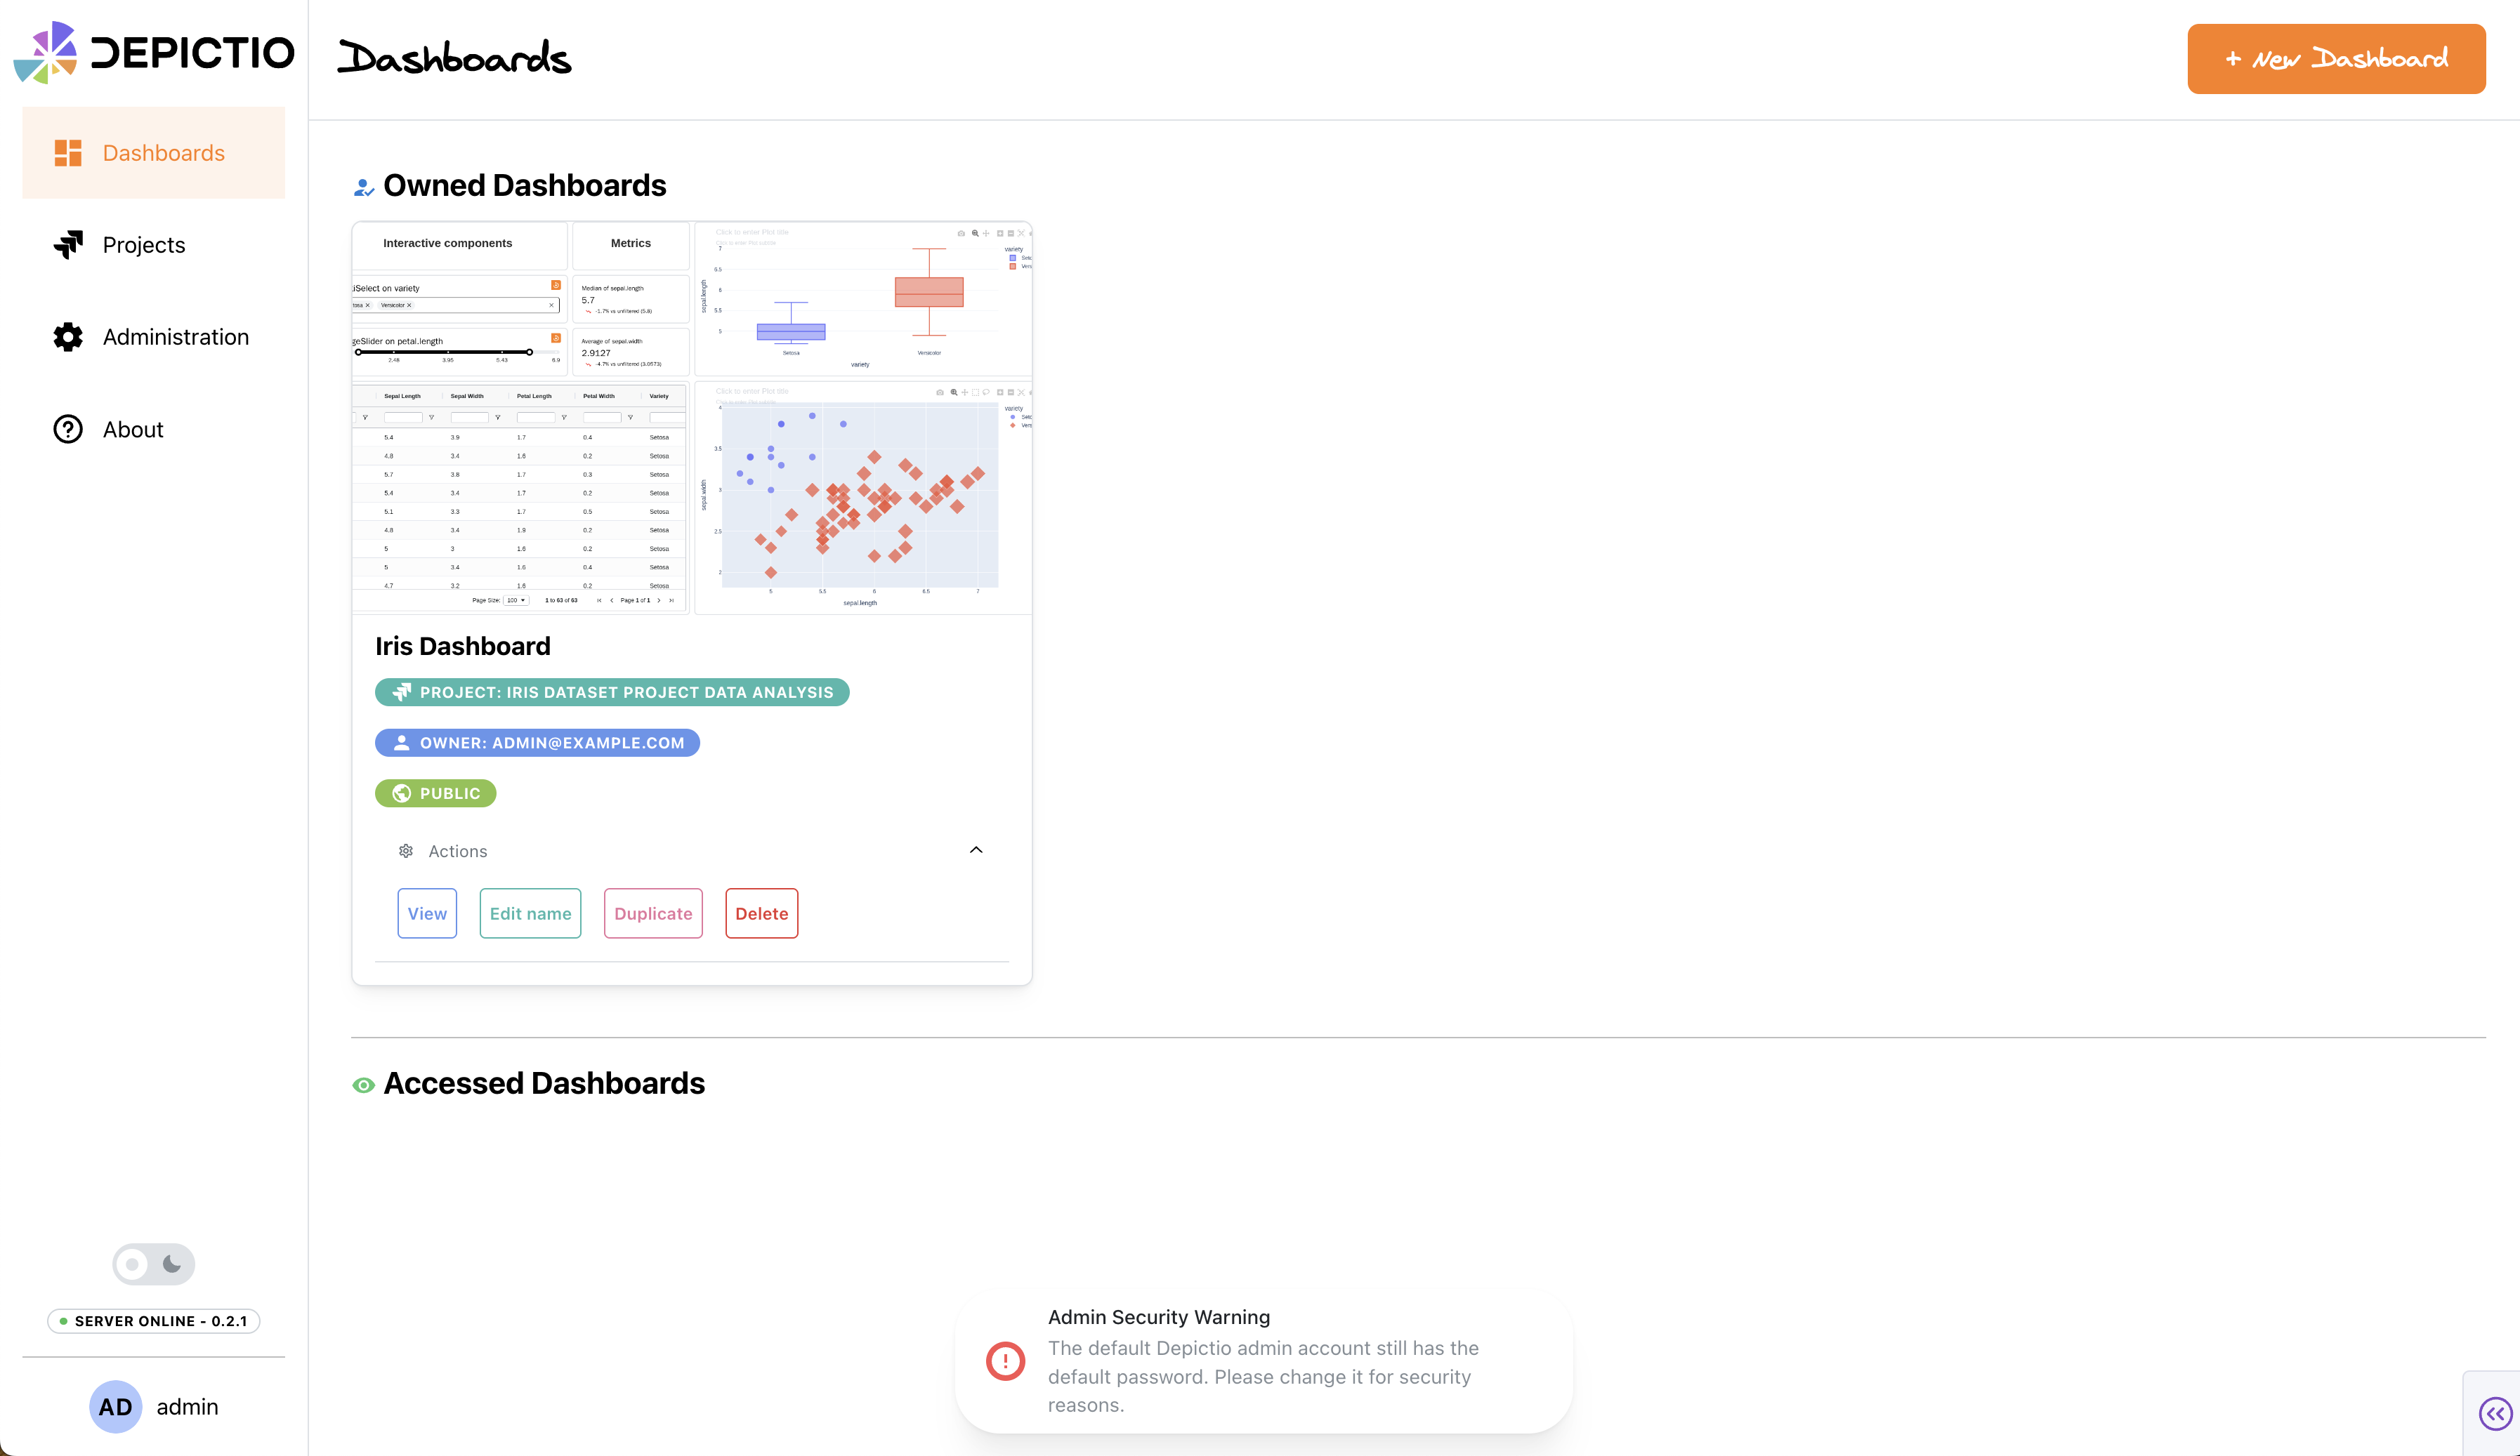
Task: Create a New Dashboard
Action: (2335, 58)
